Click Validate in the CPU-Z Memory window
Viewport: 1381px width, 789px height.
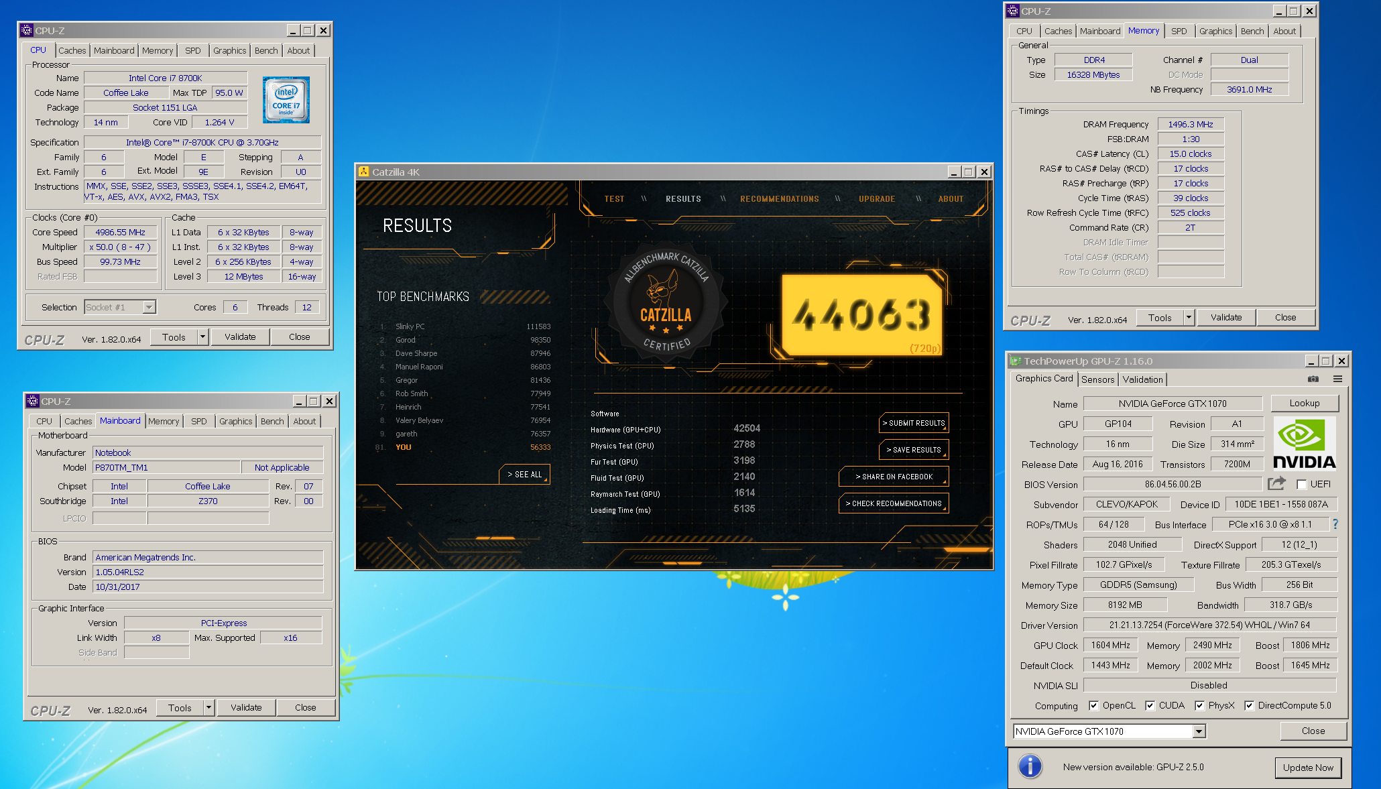[x=1225, y=317]
